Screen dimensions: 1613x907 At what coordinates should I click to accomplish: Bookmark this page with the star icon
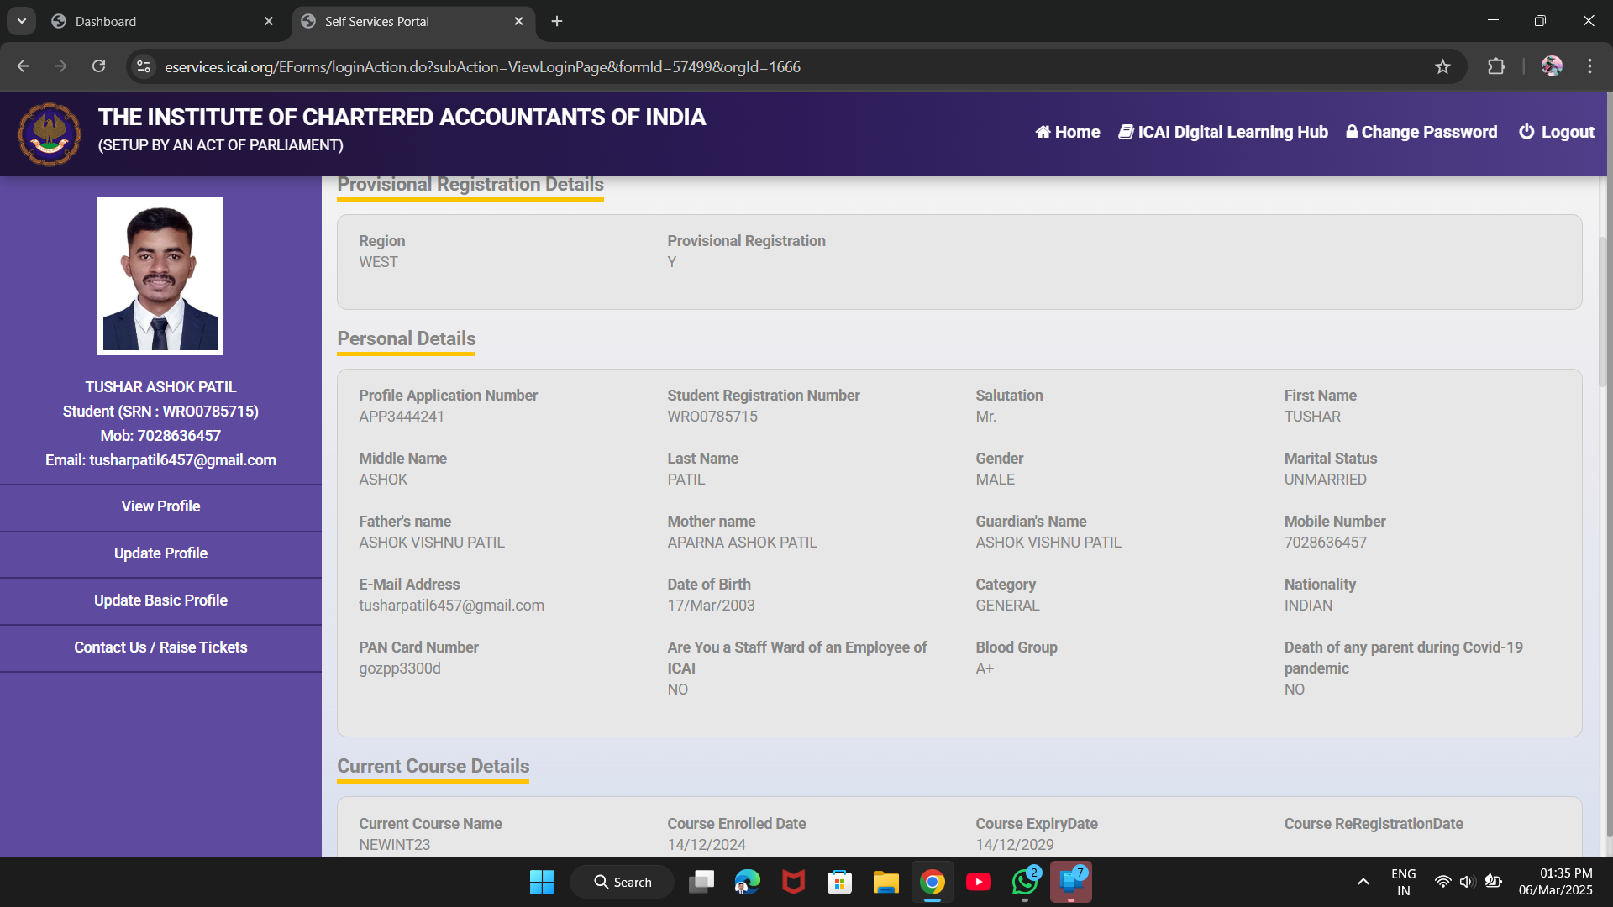[x=1442, y=67]
